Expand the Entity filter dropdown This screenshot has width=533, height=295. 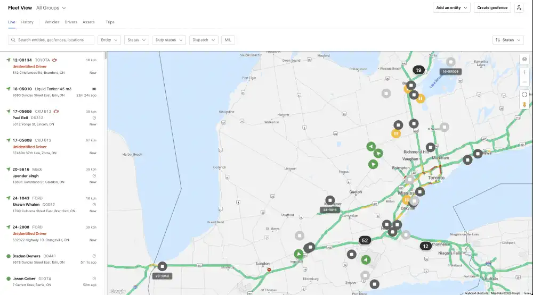[x=109, y=40]
